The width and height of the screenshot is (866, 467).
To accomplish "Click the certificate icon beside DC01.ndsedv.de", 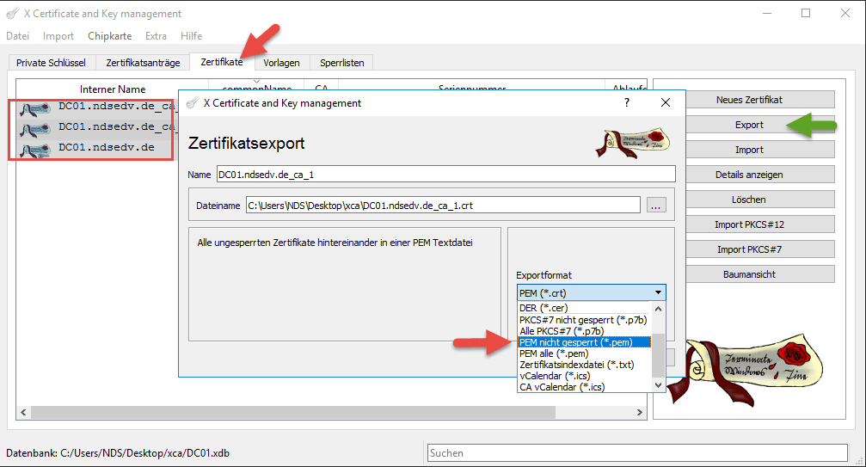I will (36, 148).
